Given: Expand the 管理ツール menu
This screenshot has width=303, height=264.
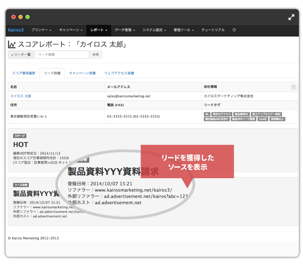Looking at the screenshot, I should coord(184,30).
